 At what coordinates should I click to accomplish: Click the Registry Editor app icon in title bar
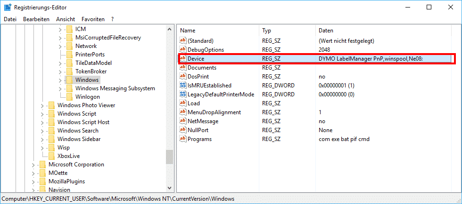tap(8, 7)
